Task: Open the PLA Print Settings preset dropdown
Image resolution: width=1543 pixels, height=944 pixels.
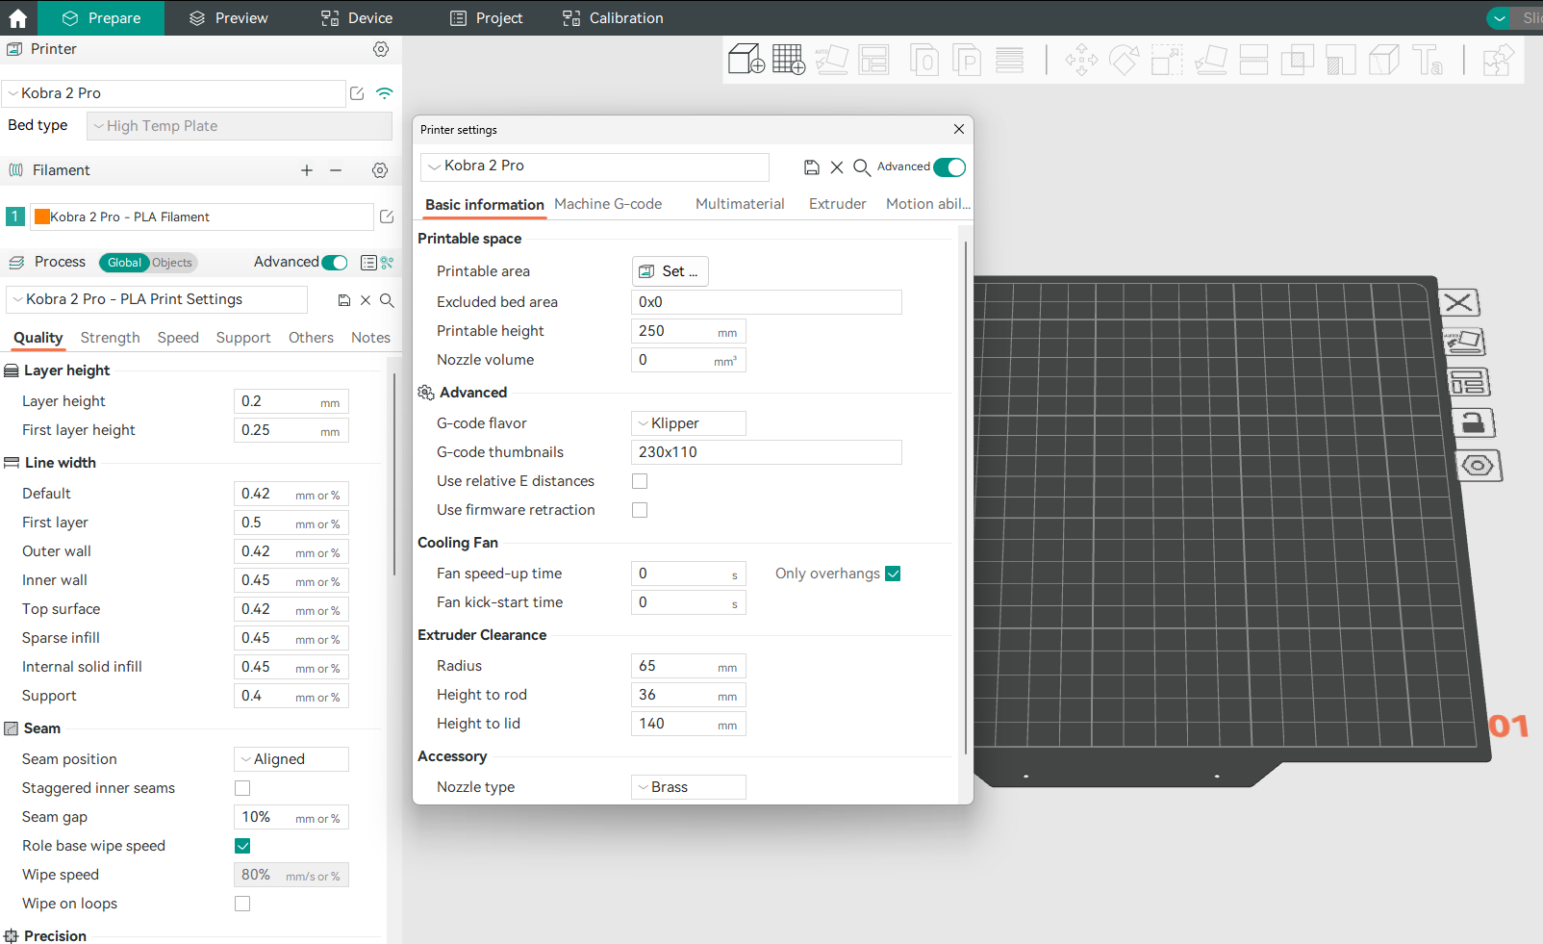Action: tap(157, 299)
